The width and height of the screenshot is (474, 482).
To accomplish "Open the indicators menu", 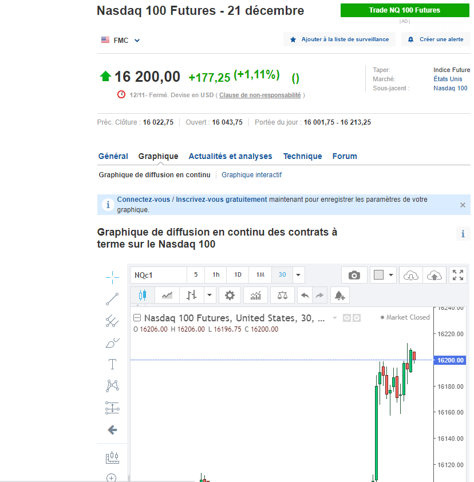I will 255,296.
